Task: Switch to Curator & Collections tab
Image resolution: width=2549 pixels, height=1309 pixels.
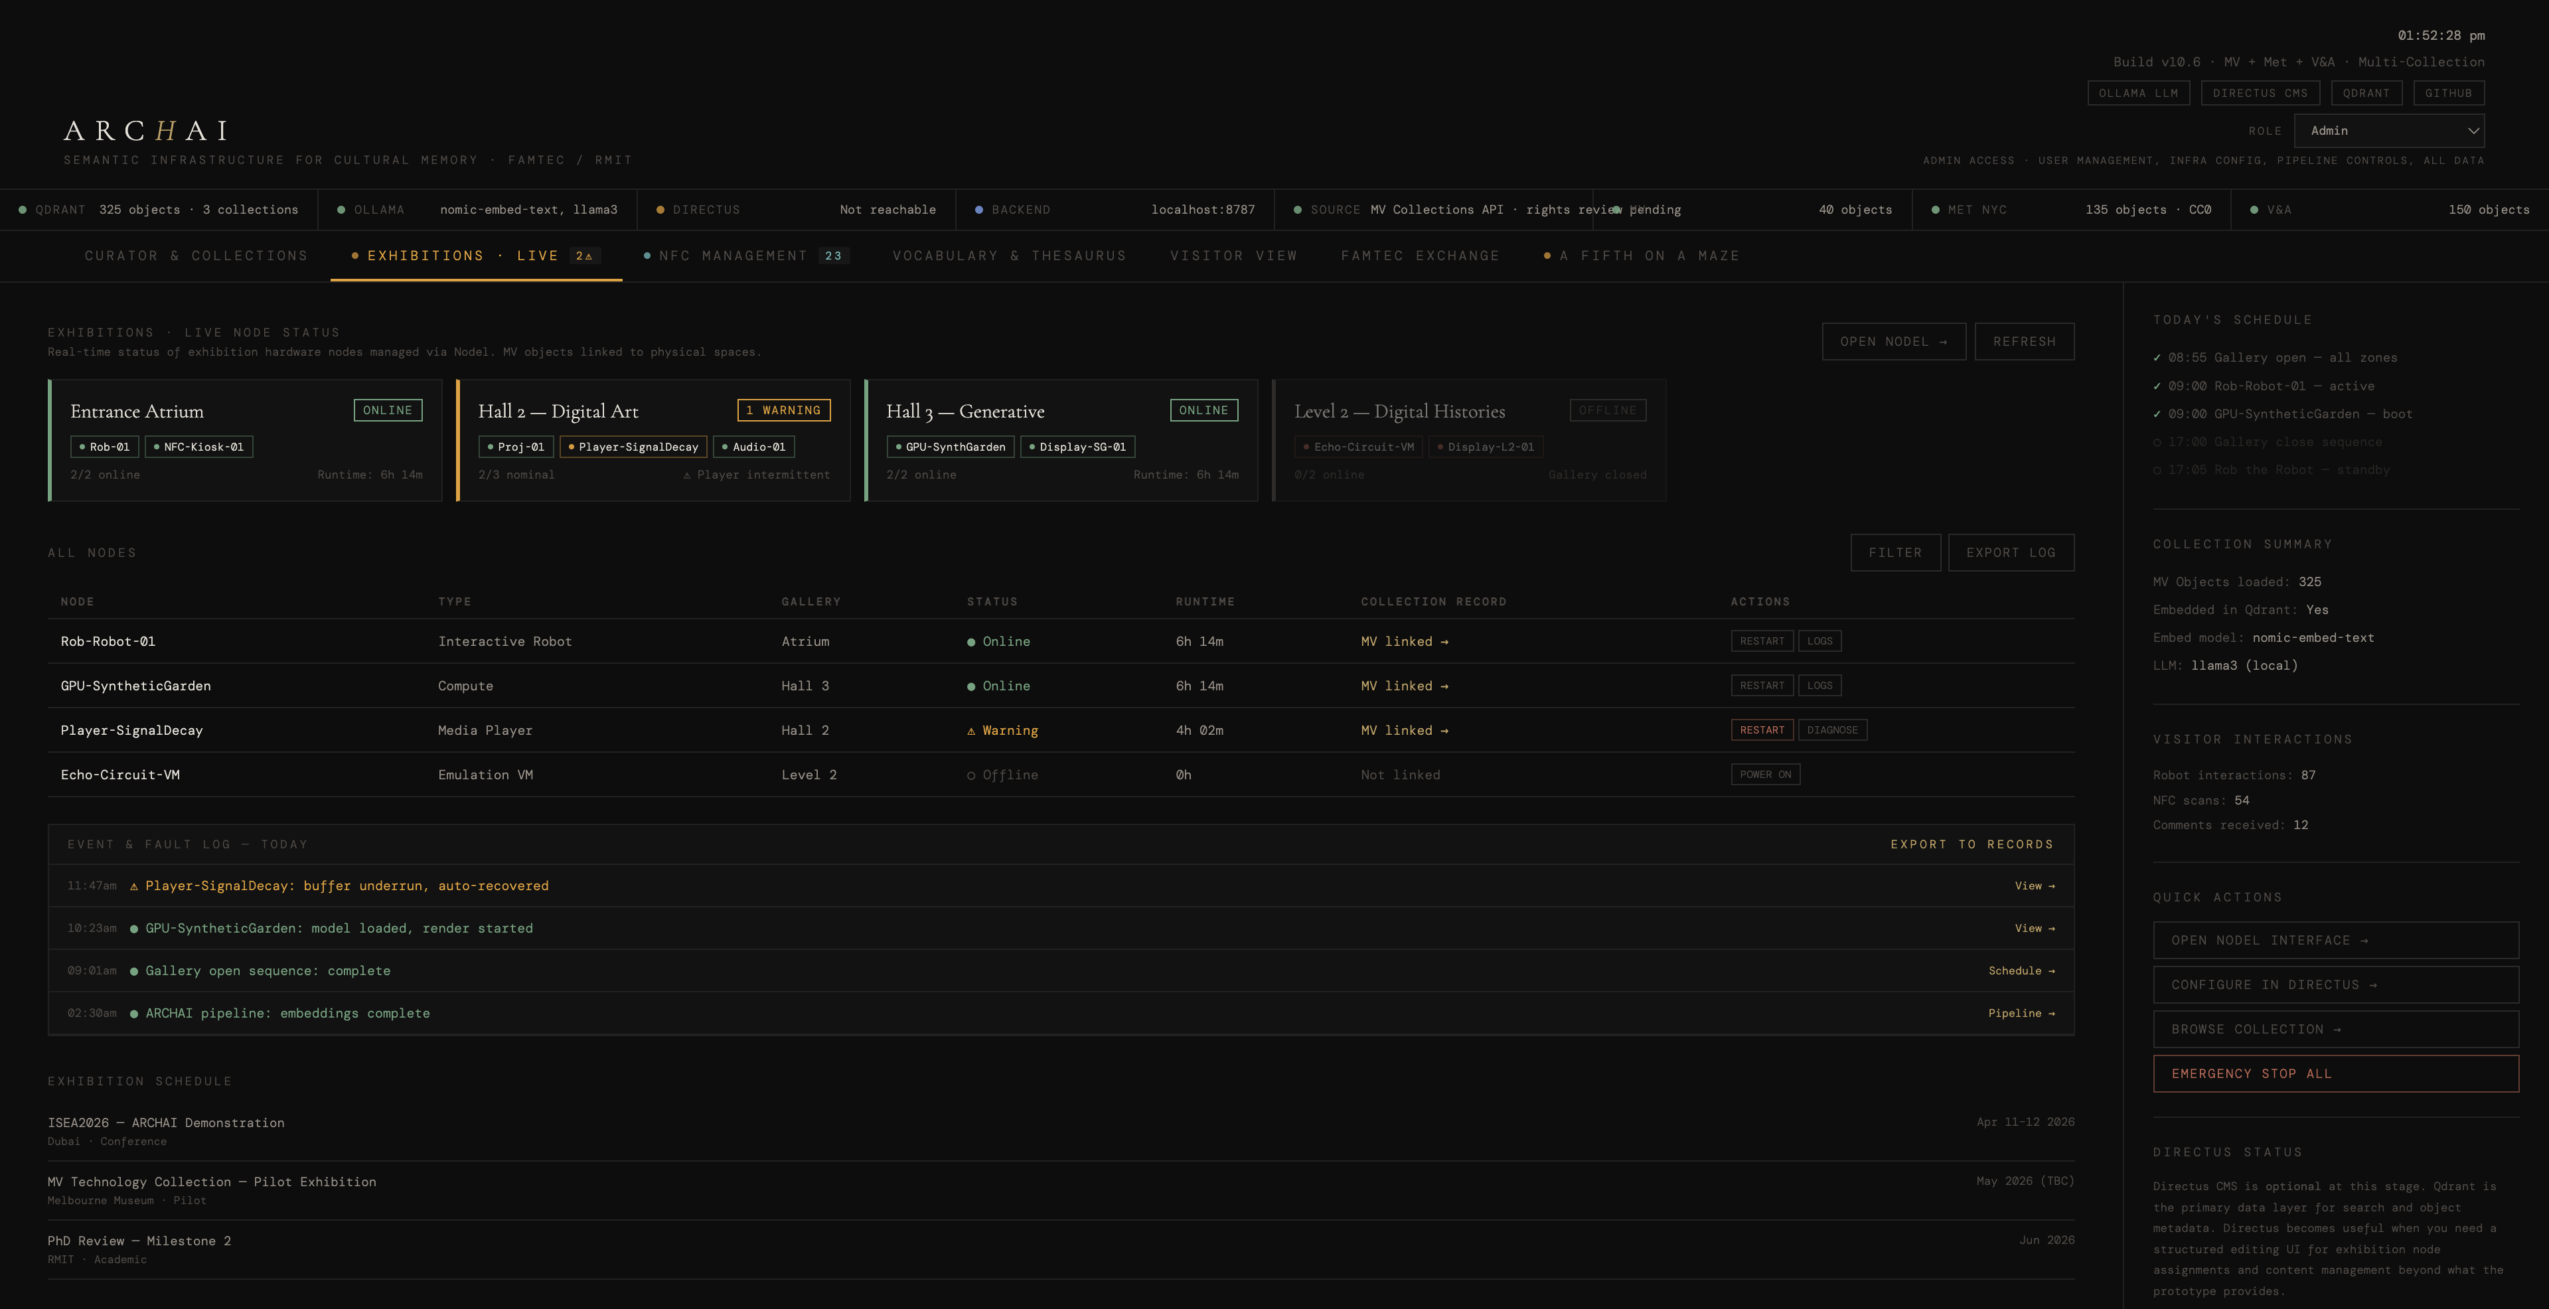Action: pos(196,256)
